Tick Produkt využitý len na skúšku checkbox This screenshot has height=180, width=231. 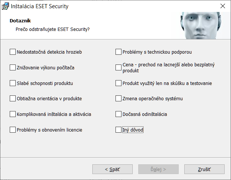(118, 83)
